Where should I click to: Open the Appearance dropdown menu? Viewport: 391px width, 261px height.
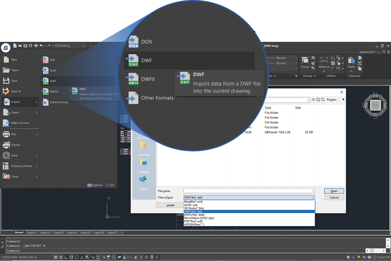[x=367, y=52]
